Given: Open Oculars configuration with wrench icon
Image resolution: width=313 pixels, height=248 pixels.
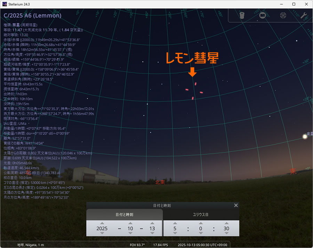Looking at the screenshot, I should [x=303, y=15].
